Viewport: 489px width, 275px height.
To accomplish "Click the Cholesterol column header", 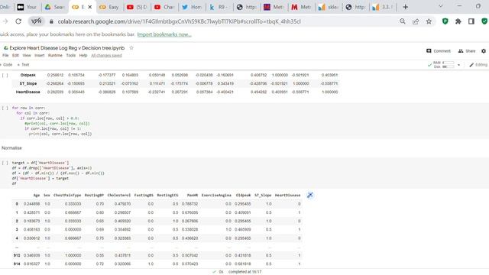I will pyautogui.click(x=119, y=196).
